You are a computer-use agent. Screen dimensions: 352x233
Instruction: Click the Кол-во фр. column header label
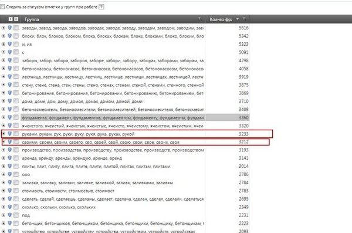pos(221,19)
